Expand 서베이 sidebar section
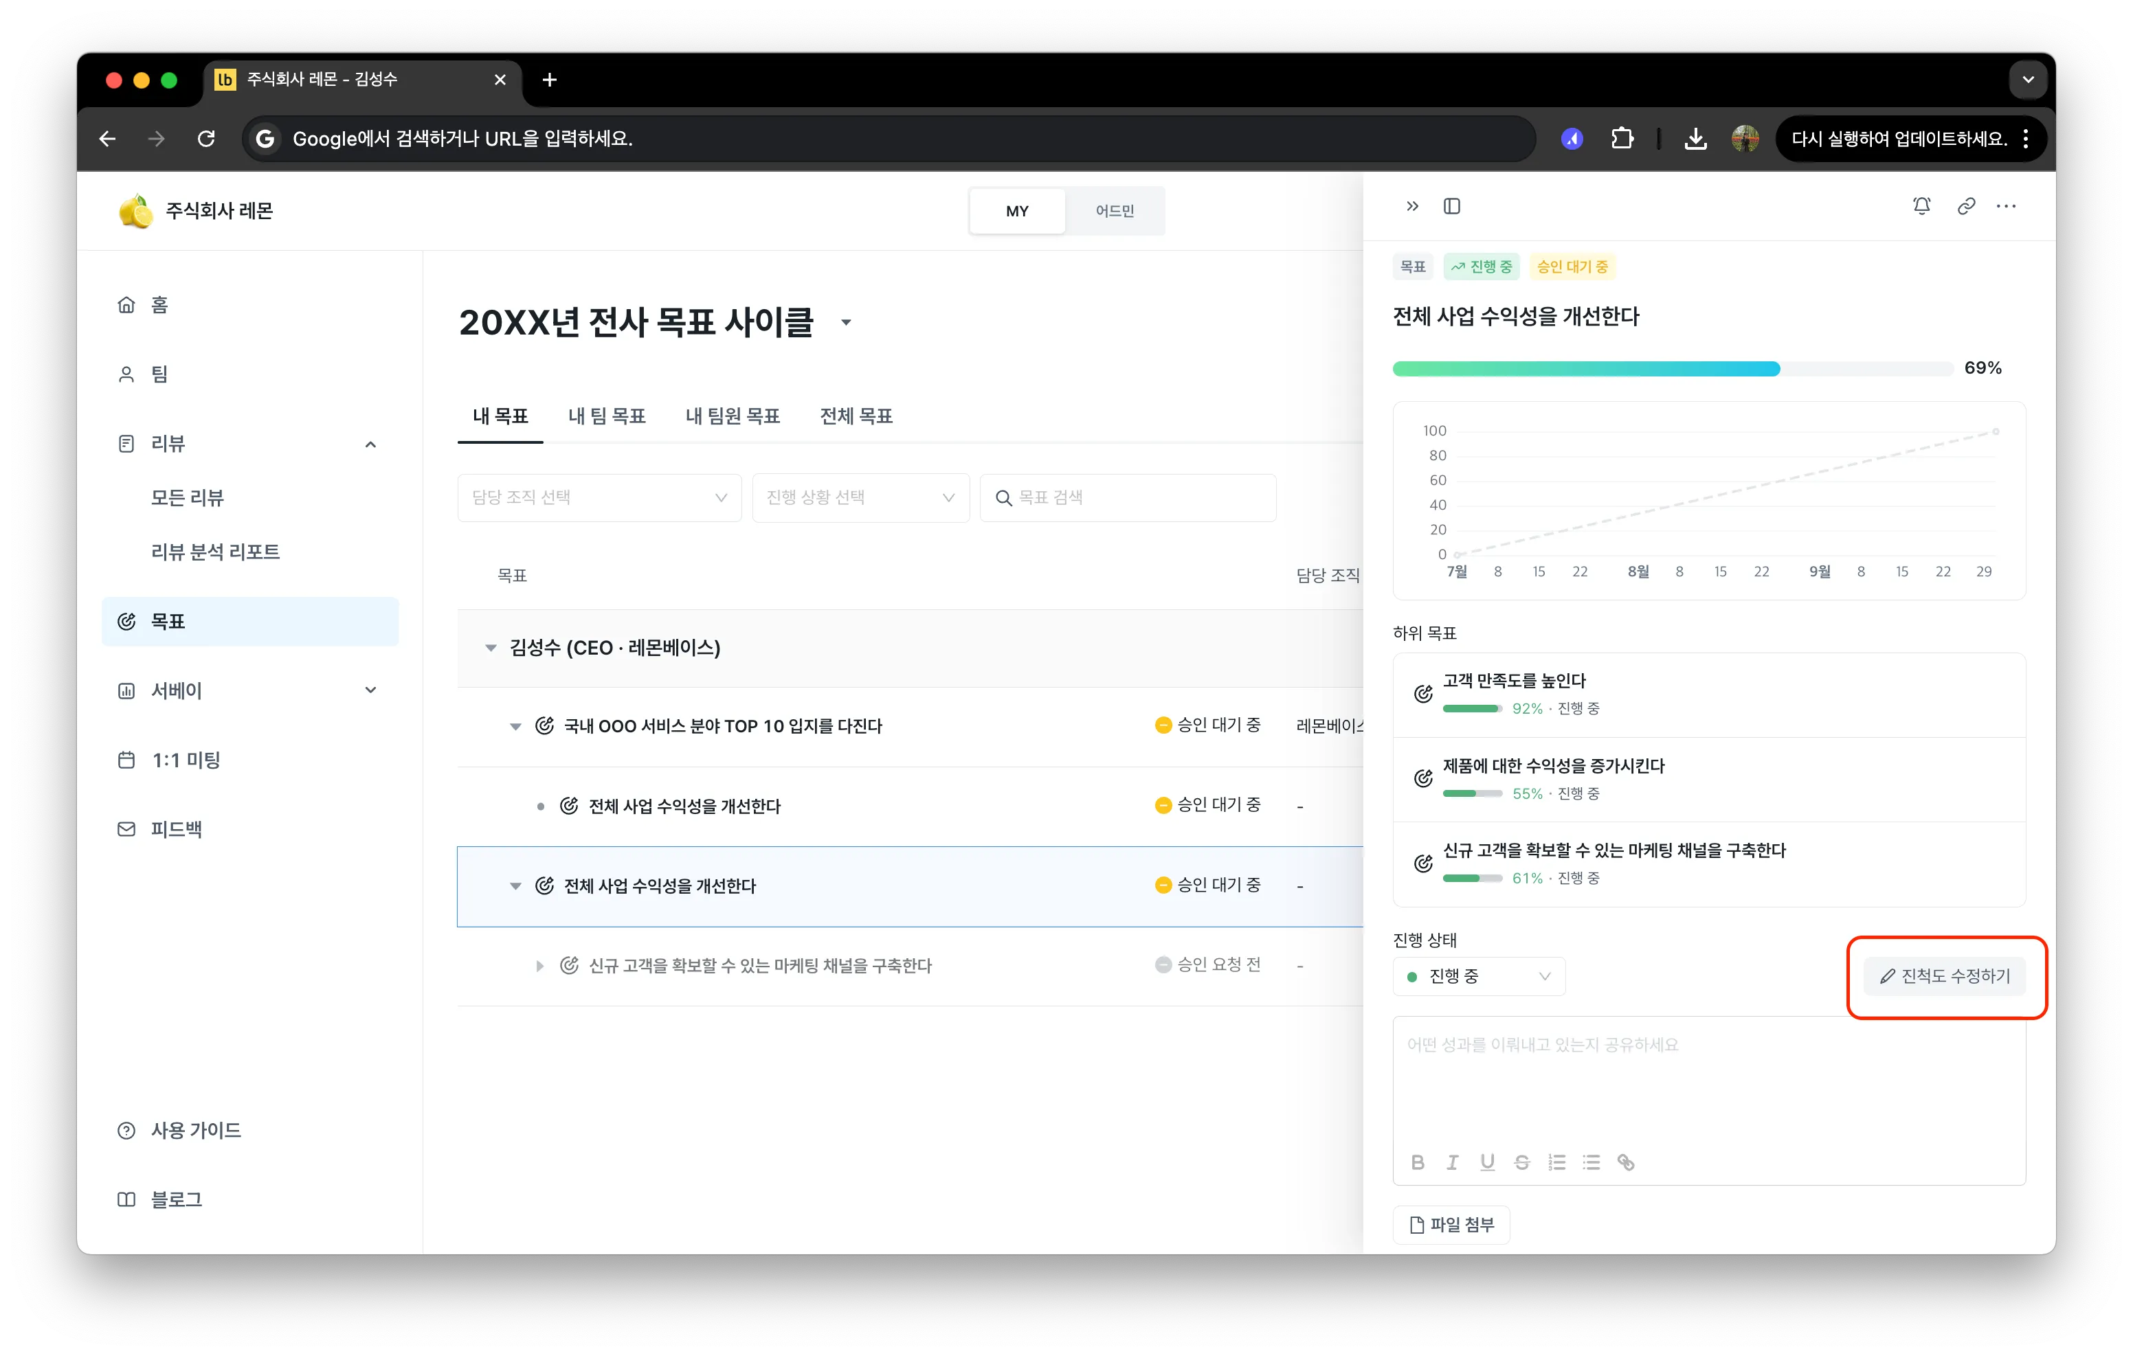 click(x=371, y=690)
